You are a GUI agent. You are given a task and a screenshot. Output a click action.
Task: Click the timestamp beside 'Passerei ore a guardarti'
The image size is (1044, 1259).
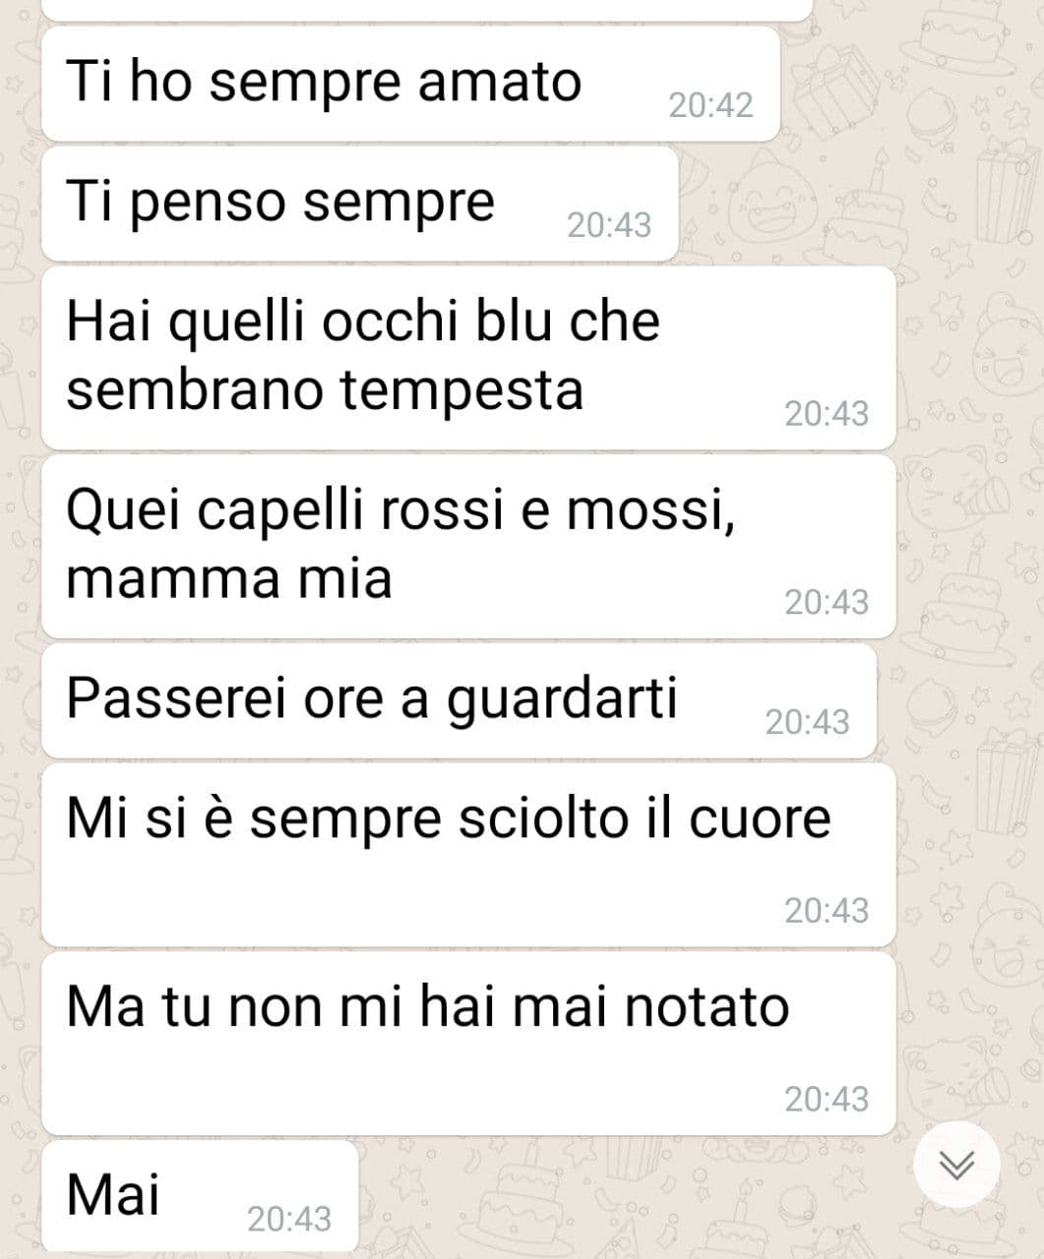pos(807,722)
